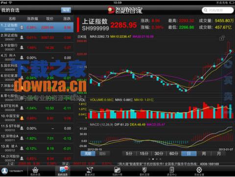Image resolution: width=235 pixels, height=177 pixels.
Task: Select the 11.S ST华新 row
Action: 37,128
